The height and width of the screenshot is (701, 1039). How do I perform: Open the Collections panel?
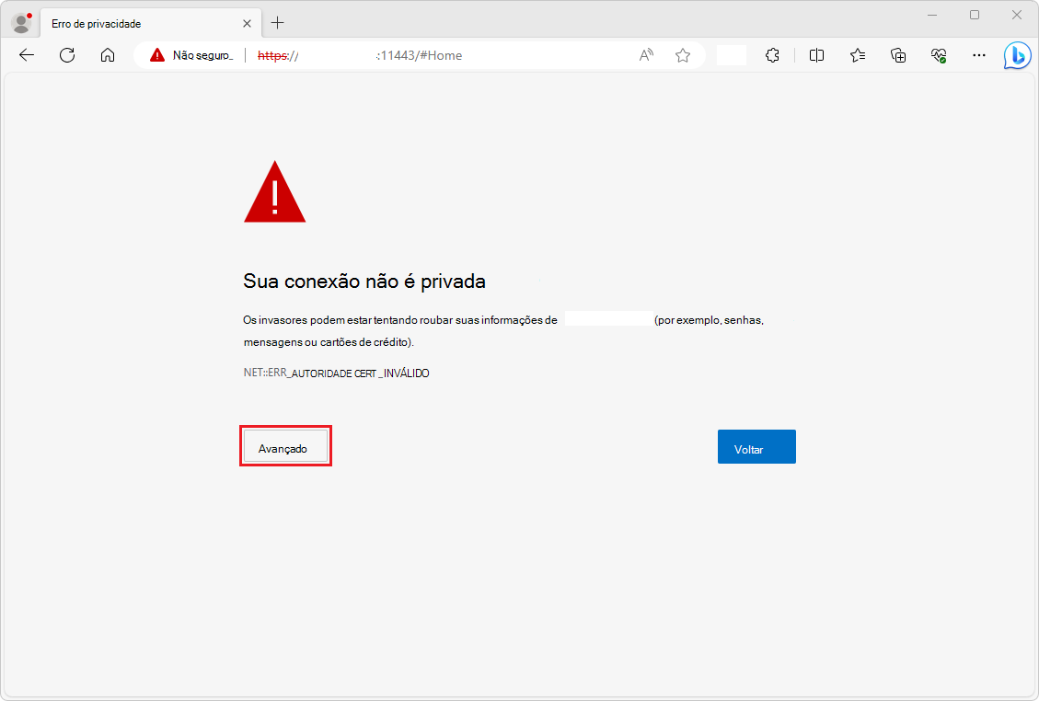[x=898, y=55]
